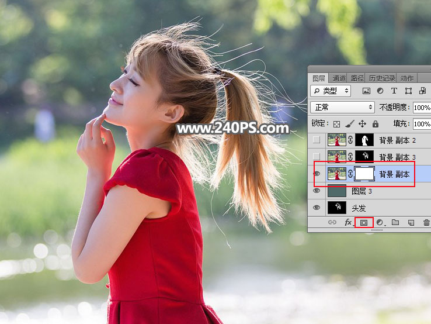Switch to the 通道 tab
Screen dimensions: 431x324
coord(339,78)
